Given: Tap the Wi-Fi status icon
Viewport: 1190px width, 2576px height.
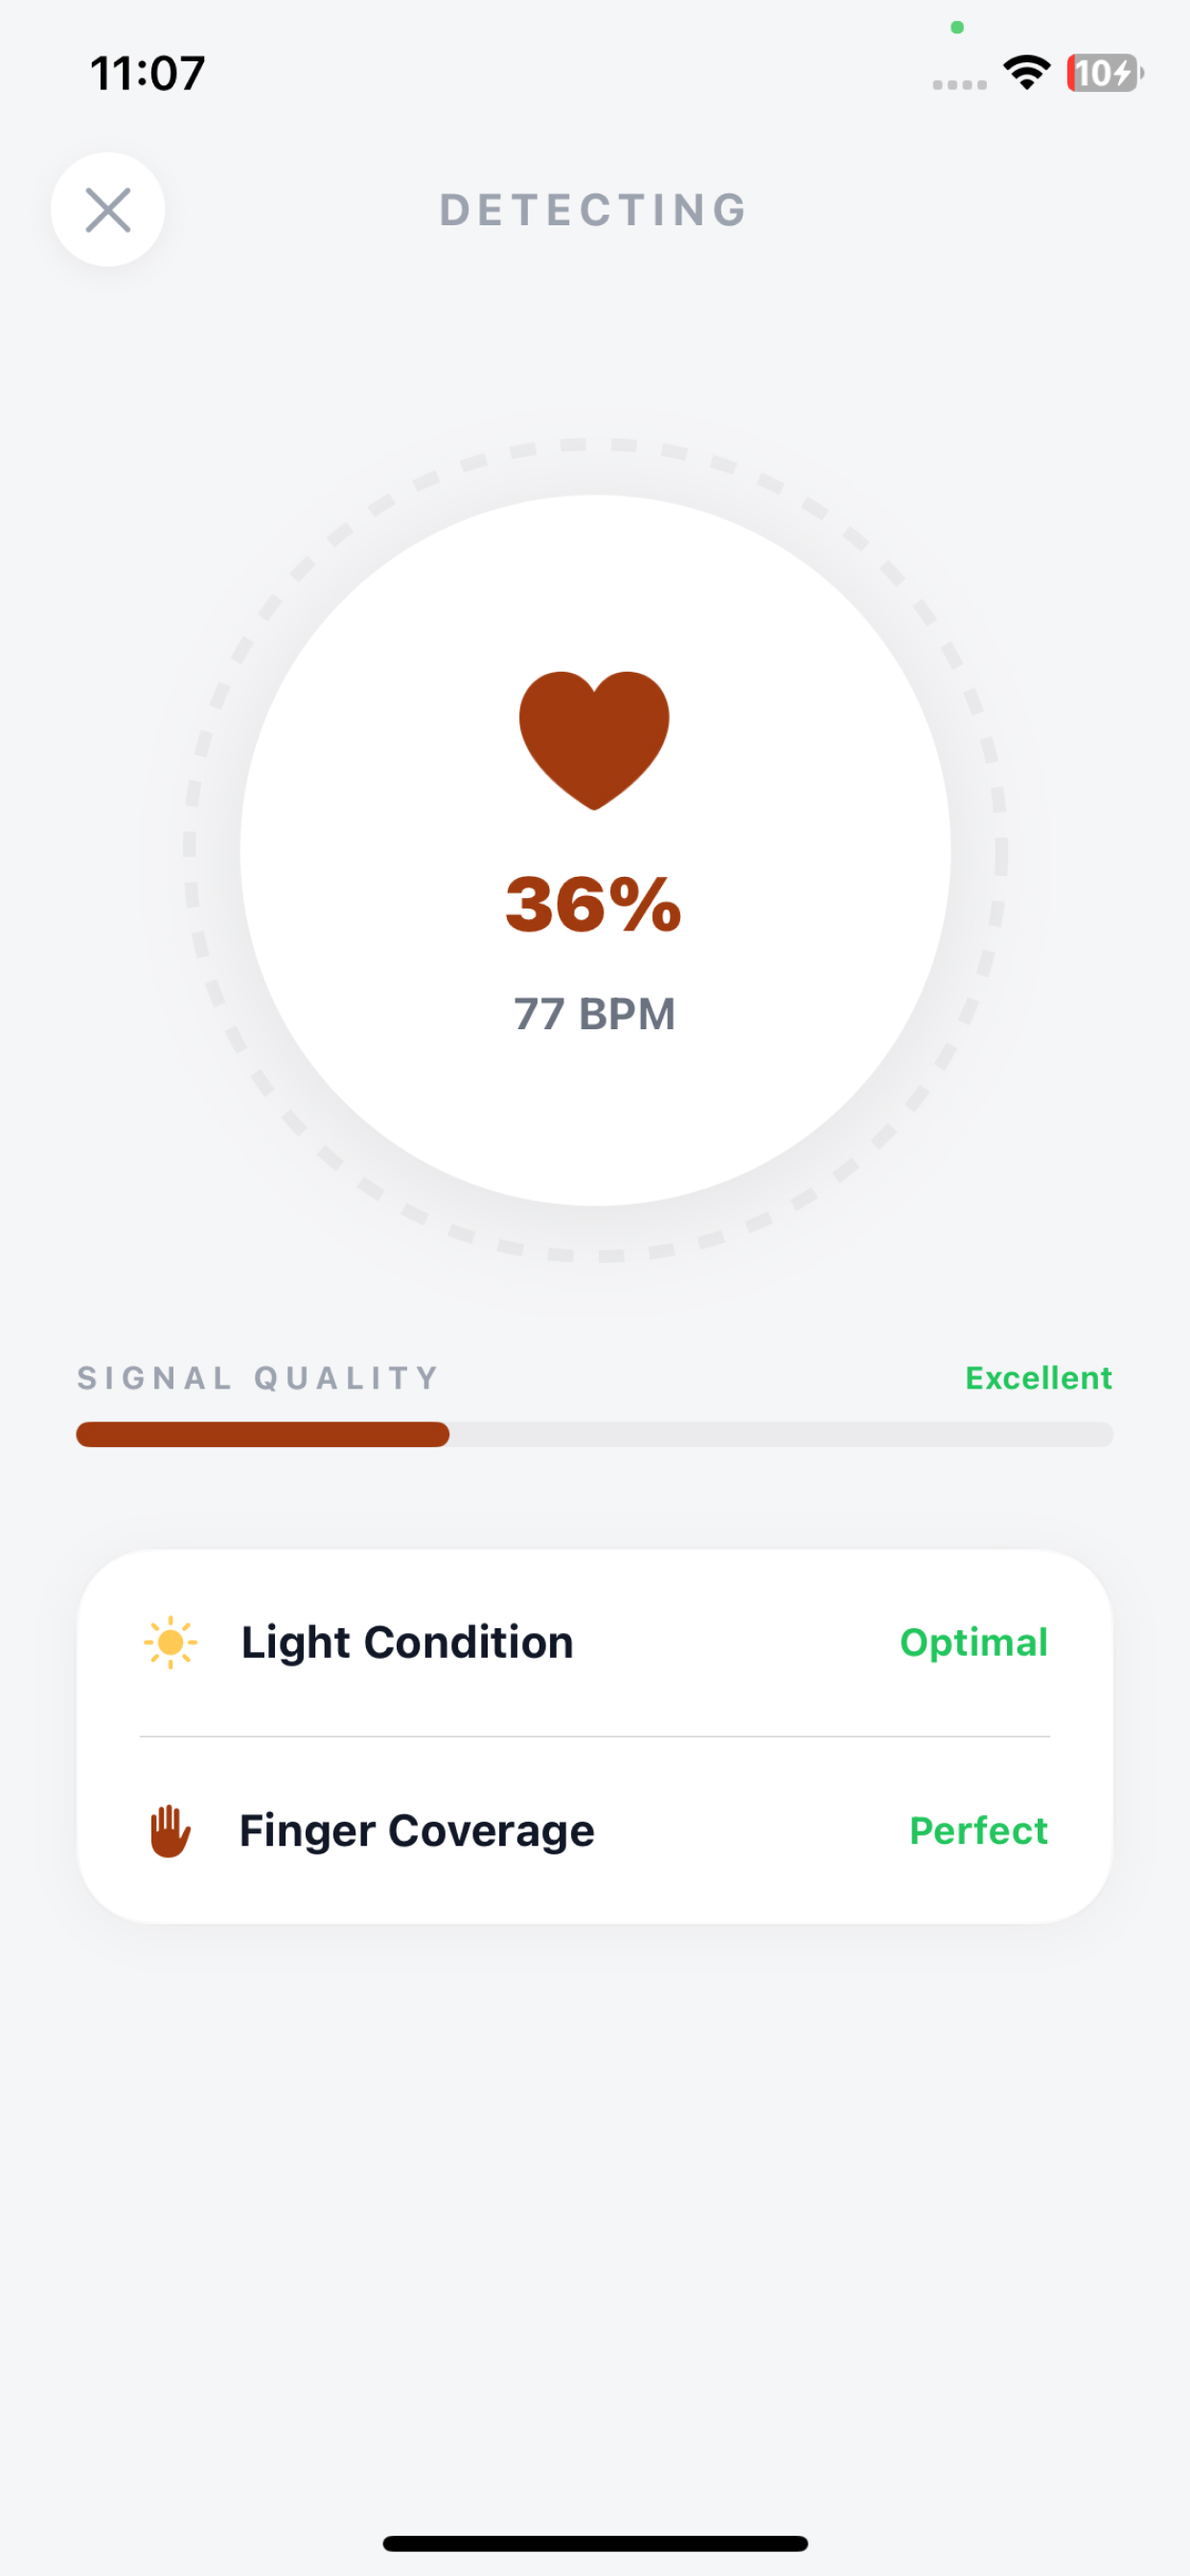Looking at the screenshot, I should [x=1027, y=73].
